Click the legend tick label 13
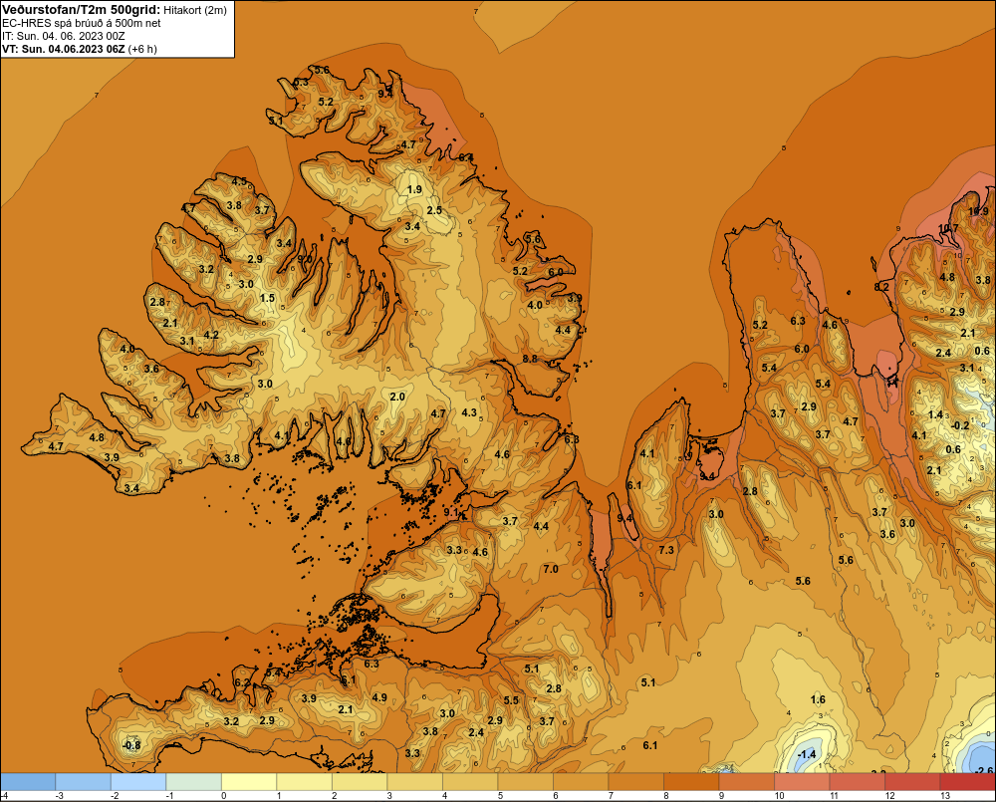 [x=945, y=796]
